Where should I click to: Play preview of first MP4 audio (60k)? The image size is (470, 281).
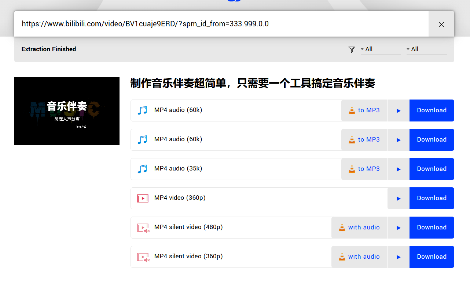point(398,110)
